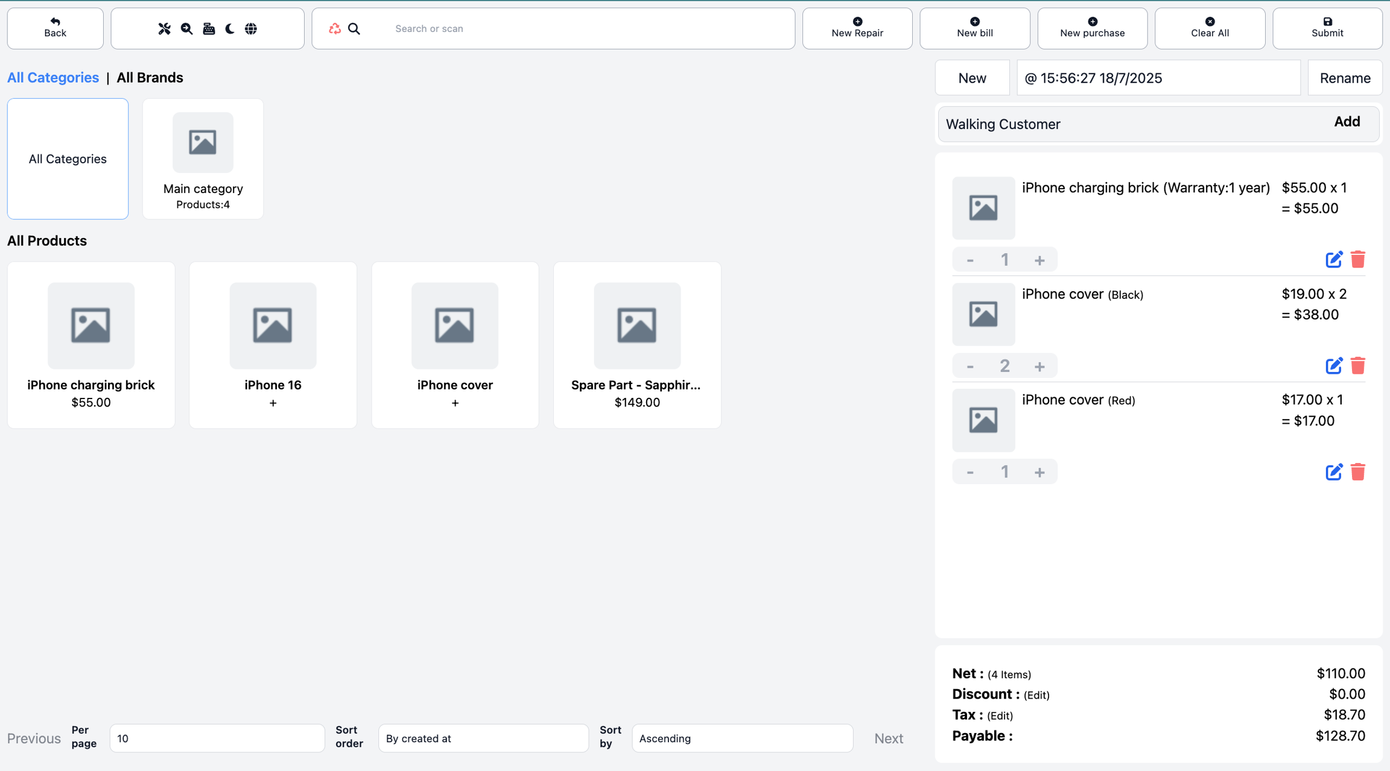The height and width of the screenshot is (771, 1390).
Task: Remove the iPhone cover (Red) item with the trash icon
Action: [1357, 472]
